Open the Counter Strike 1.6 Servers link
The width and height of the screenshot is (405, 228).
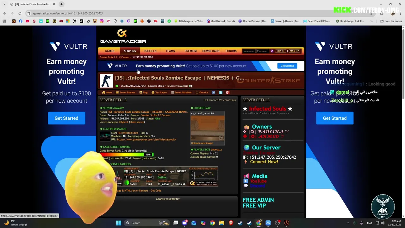pos(155,115)
